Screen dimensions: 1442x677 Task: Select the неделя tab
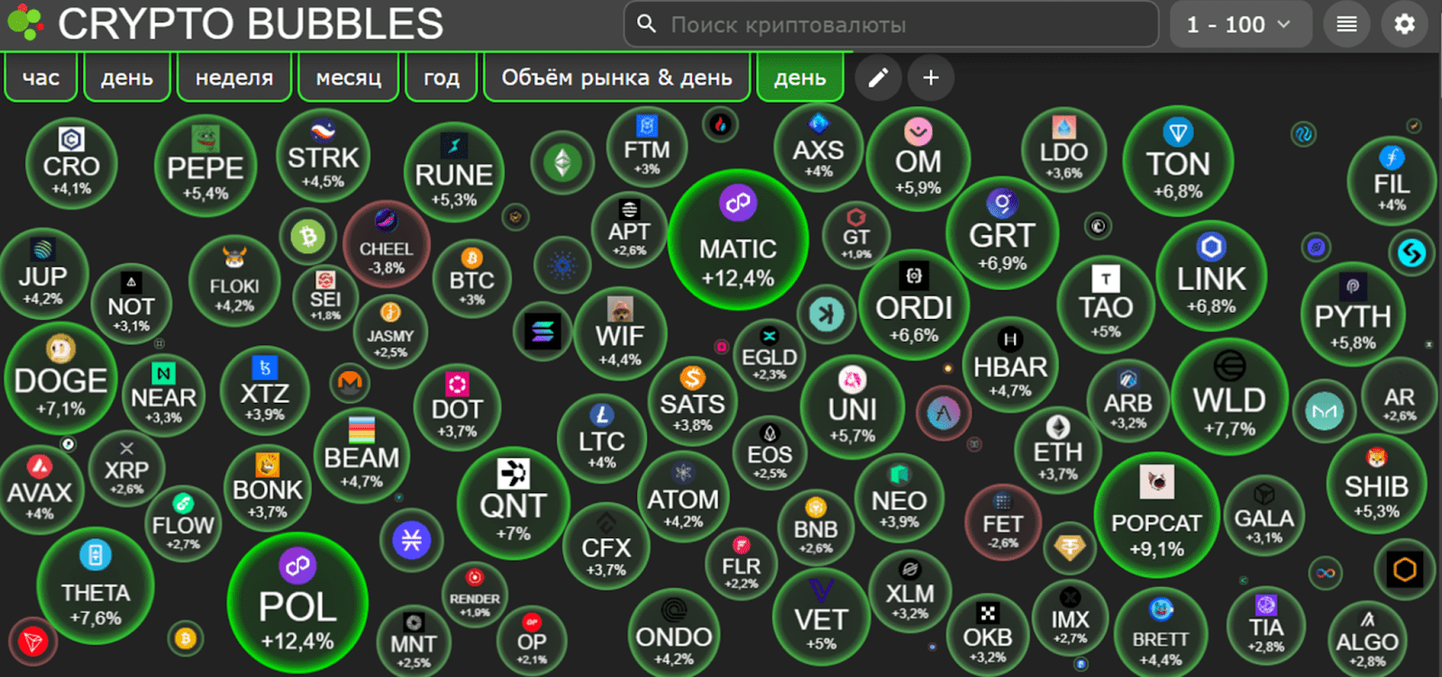[234, 78]
